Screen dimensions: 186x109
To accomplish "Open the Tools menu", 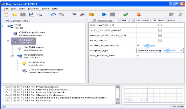I will tap(45, 8).
